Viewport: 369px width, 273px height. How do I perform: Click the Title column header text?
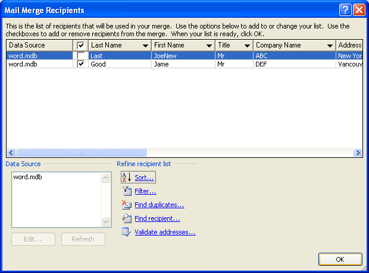pos(224,45)
